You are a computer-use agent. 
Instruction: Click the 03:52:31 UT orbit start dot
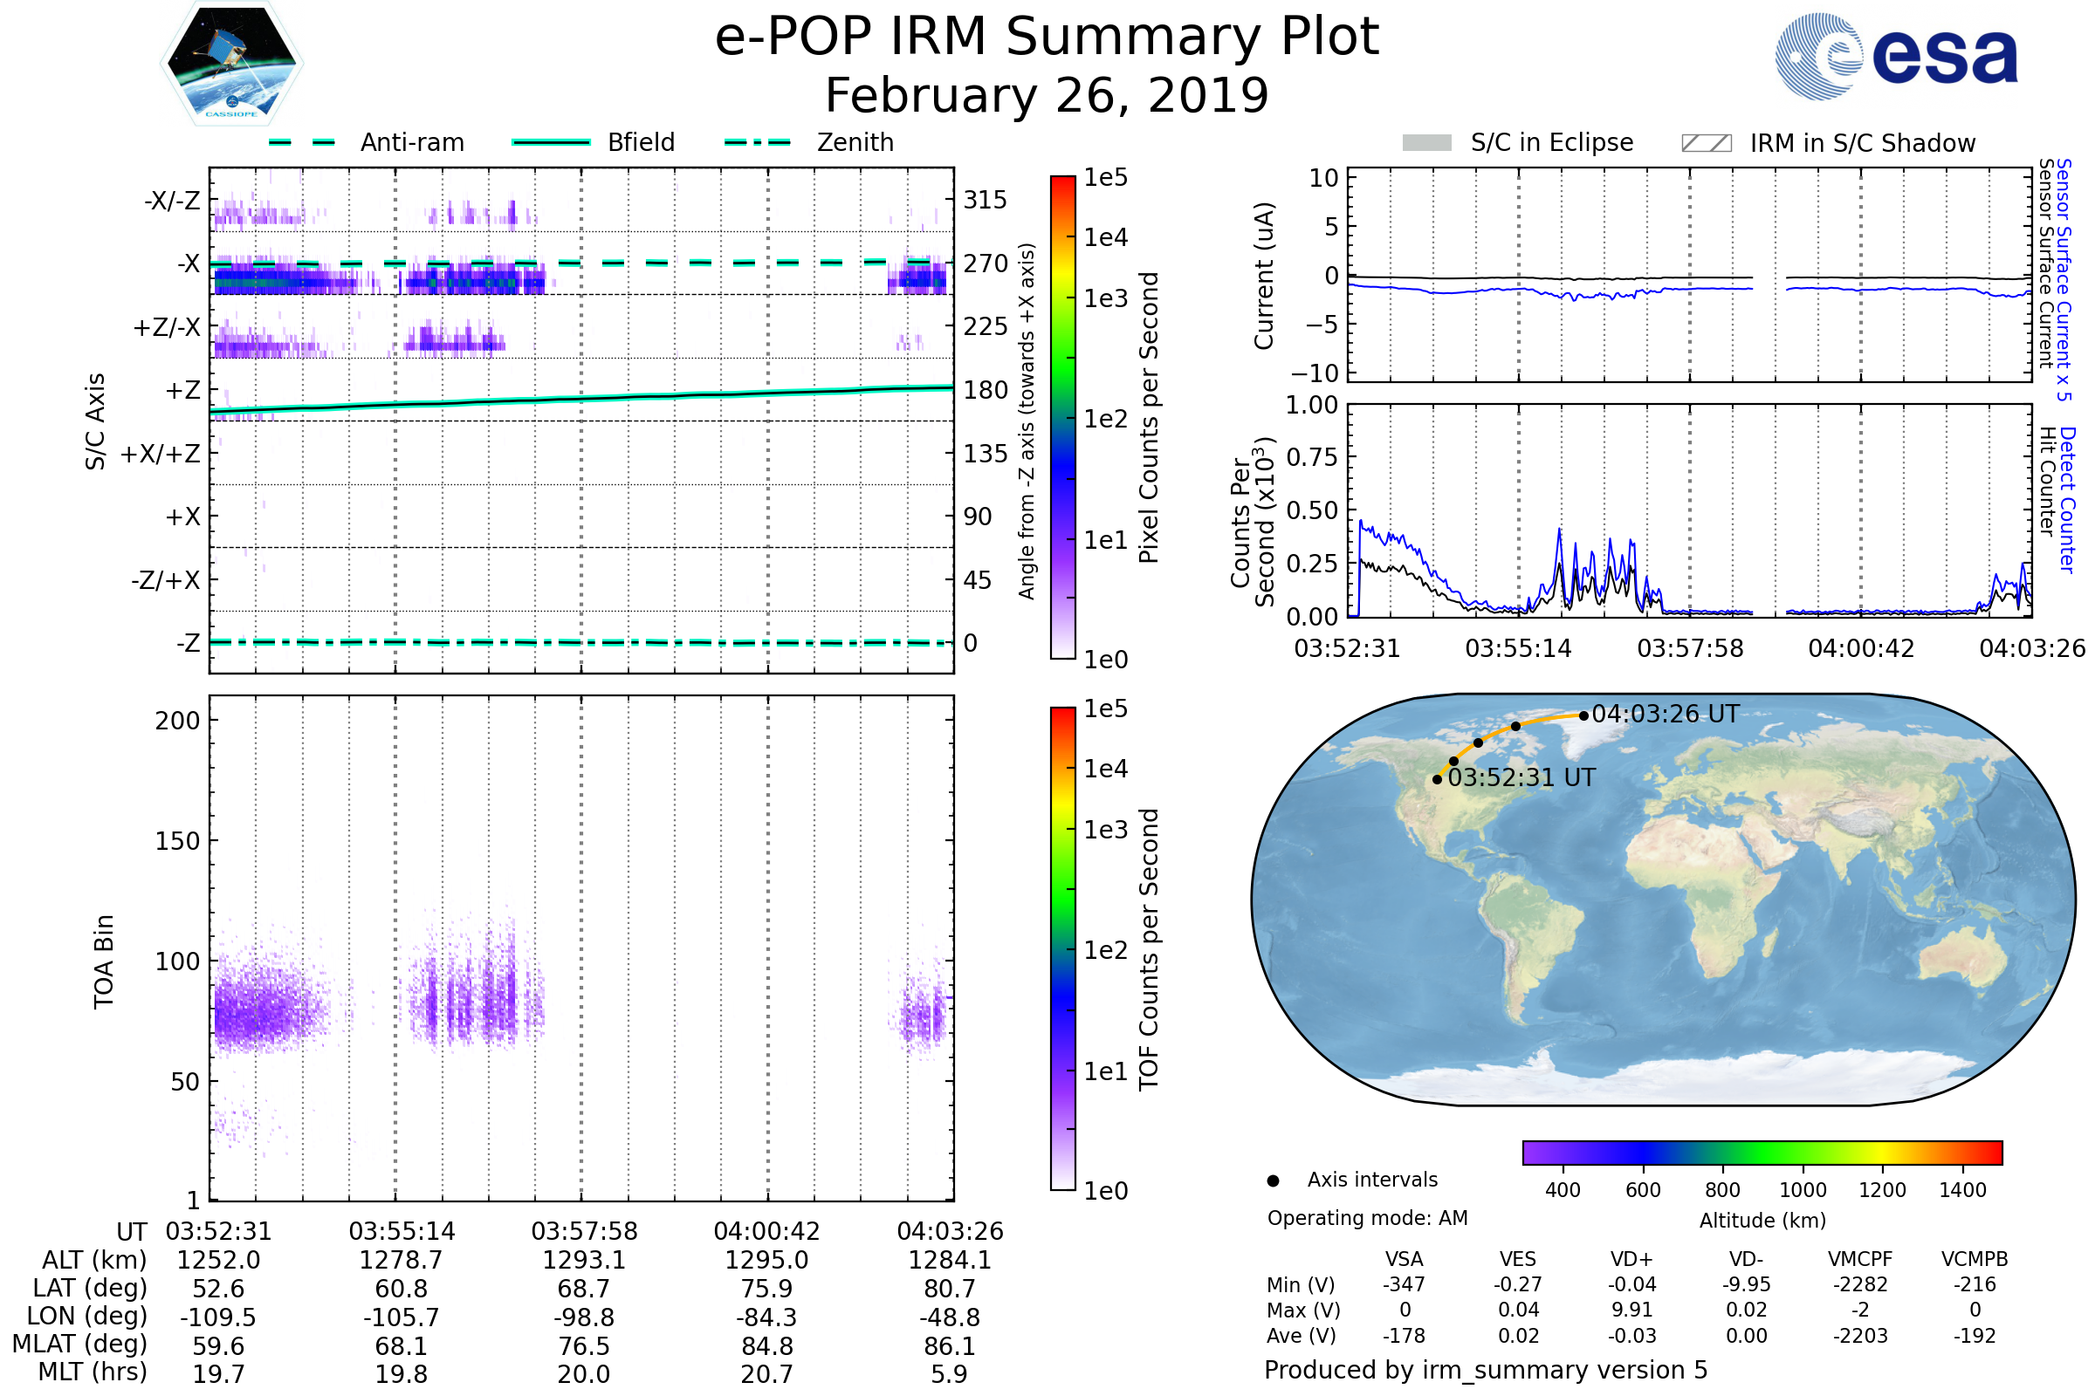(x=1437, y=779)
